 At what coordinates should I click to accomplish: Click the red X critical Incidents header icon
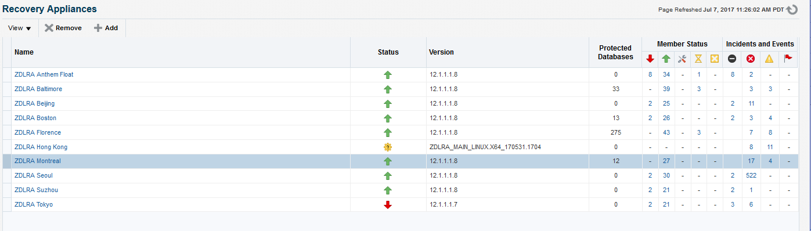coord(751,59)
